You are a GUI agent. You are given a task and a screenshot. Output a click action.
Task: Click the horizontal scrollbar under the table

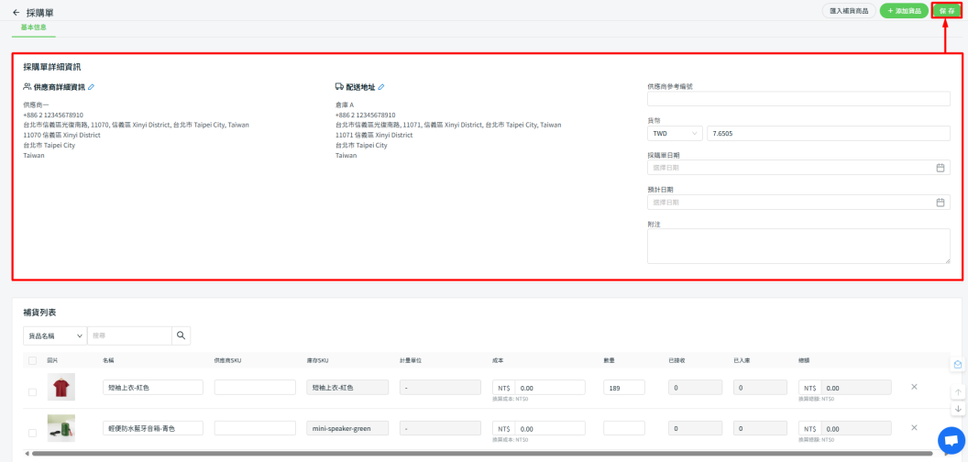(458, 453)
